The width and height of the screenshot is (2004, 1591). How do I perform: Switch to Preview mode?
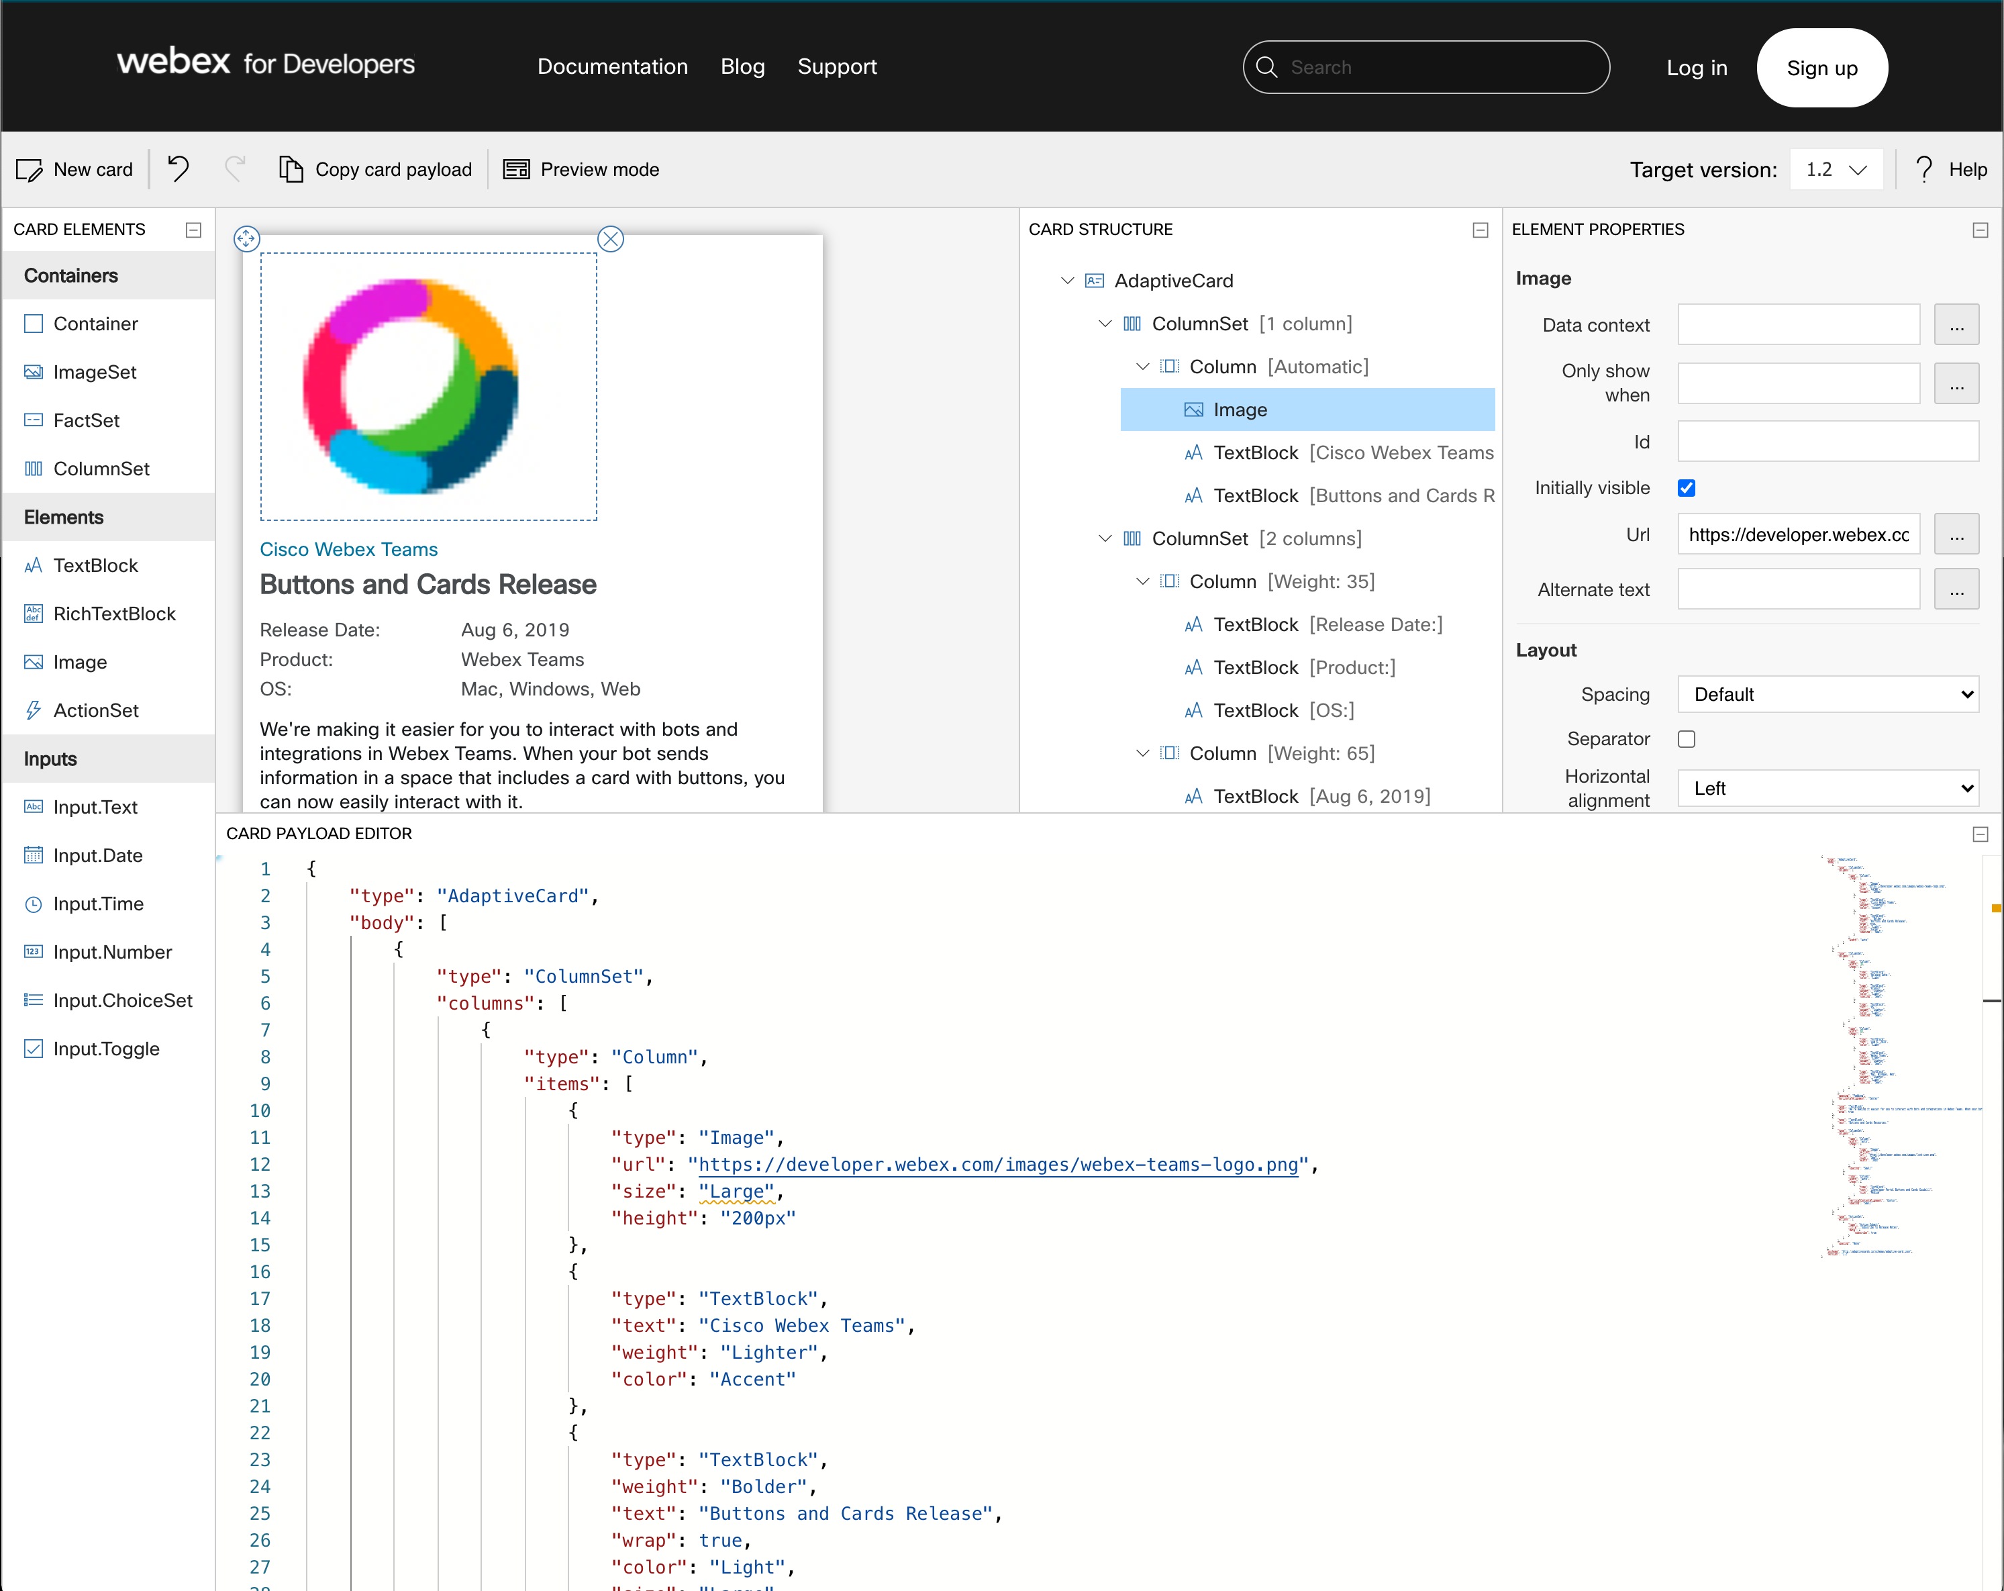point(582,169)
